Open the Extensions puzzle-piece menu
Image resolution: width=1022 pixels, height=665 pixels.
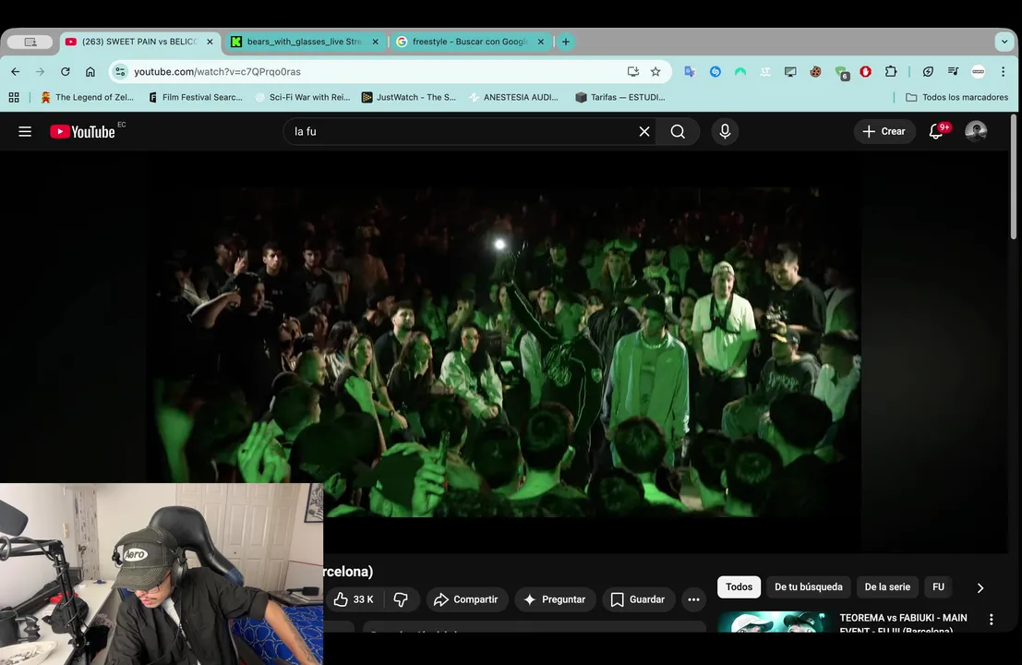pyautogui.click(x=891, y=72)
